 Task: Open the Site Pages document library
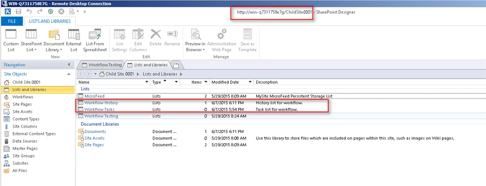click(94, 145)
